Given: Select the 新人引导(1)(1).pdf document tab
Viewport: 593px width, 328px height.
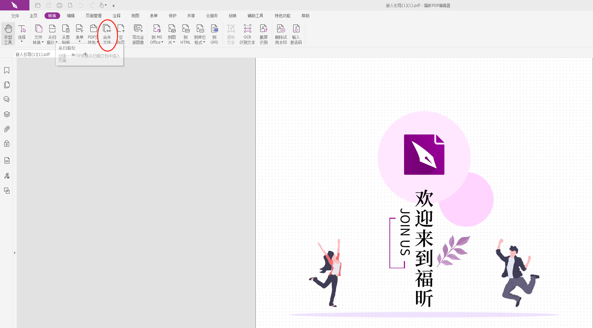Looking at the screenshot, I should click(32, 54).
